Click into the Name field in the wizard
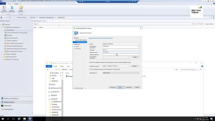 tap(121, 44)
